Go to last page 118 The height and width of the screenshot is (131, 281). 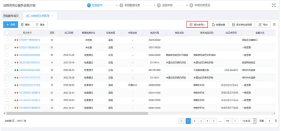pyautogui.click(x=227, y=121)
